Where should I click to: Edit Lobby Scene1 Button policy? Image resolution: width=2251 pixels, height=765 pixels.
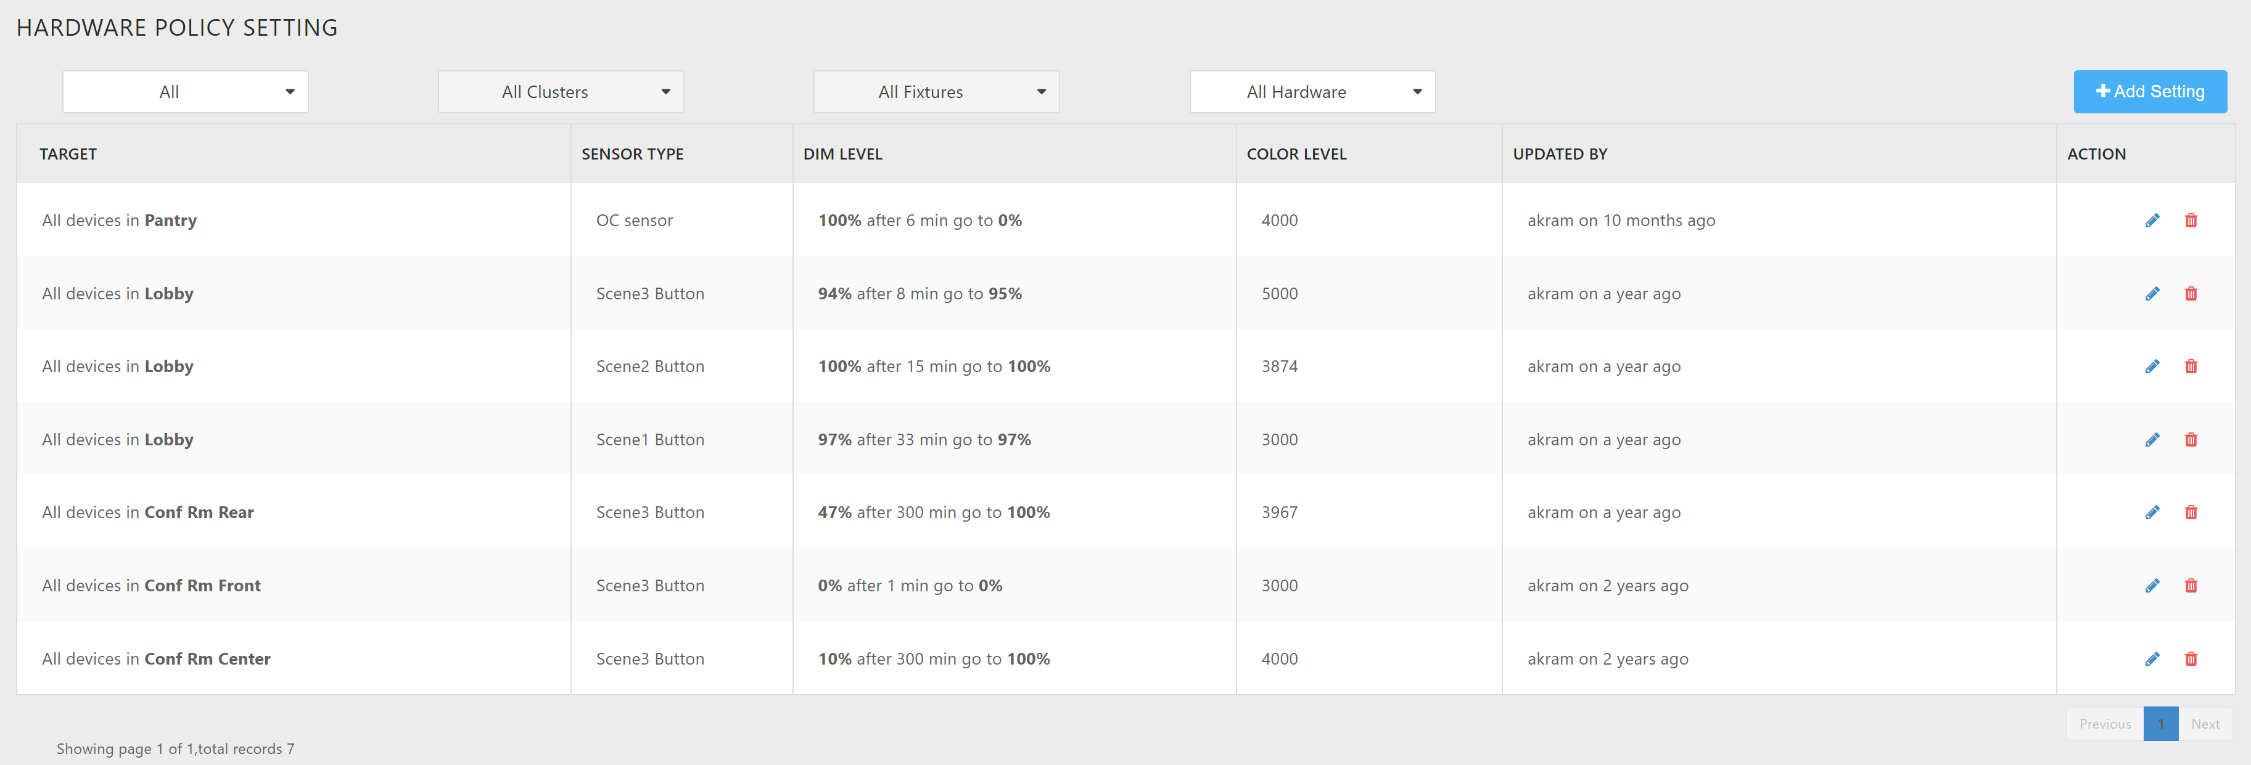[x=2151, y=440]
